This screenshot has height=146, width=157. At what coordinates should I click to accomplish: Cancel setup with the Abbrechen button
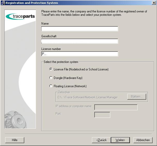(x=143, y=140)
